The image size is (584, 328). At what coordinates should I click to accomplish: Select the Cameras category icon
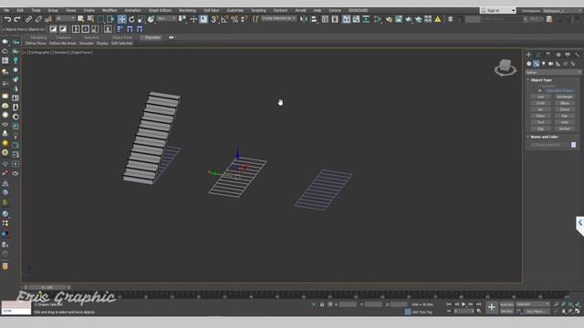pyautogui.click(x=551, y=64)
